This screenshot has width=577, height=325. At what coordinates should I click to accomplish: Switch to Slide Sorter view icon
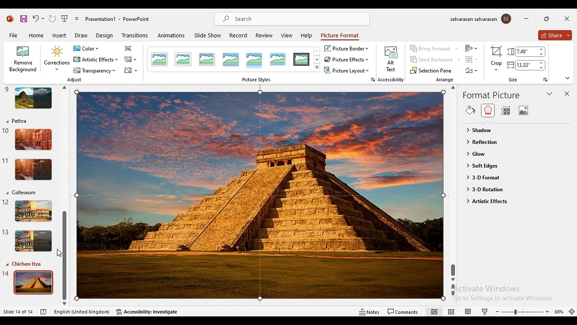tap(451, 312)
